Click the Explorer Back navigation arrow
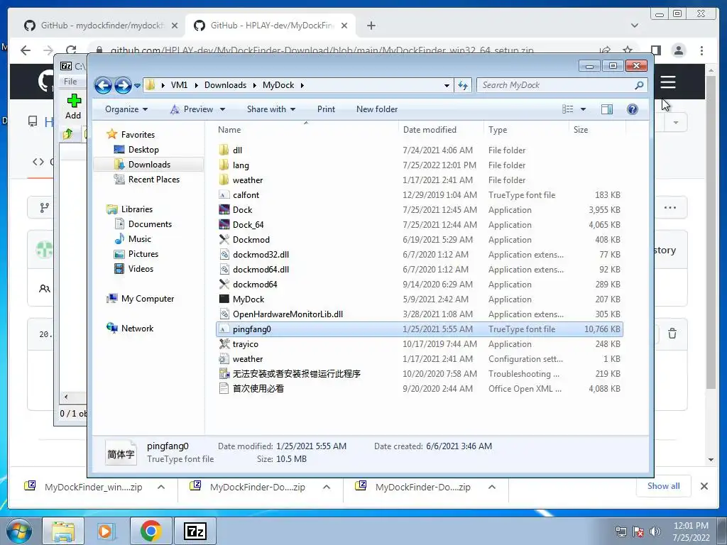Image resolution: width=727 pixels, height=545 pixels. (x=103, y=85)
